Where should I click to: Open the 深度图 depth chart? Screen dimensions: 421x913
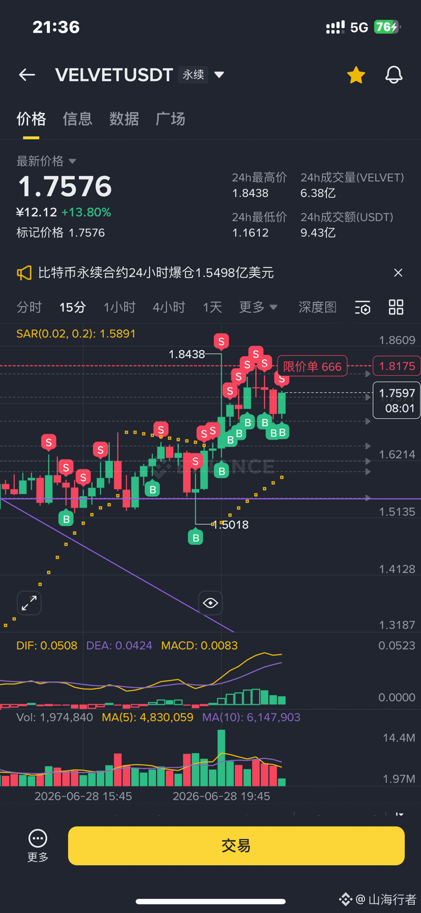pos(317,307)
